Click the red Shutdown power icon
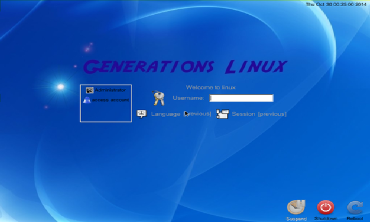The height and width of the screenshot is (222, 370). click(x=326, y=207)
